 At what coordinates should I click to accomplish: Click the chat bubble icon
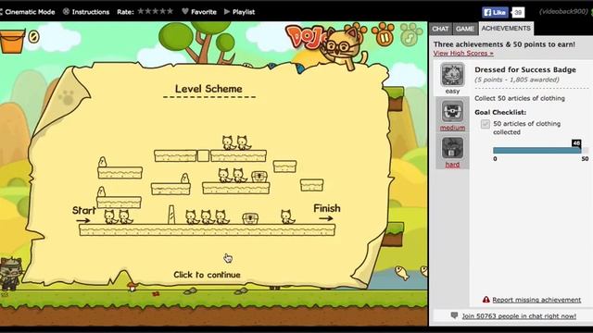[454, 315]
